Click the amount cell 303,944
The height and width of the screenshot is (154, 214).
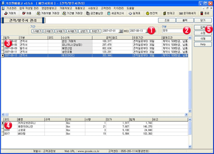102,55
